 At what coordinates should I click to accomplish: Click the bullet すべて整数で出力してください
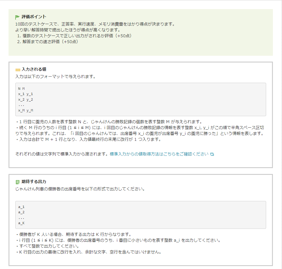click(x=49, y=246)
